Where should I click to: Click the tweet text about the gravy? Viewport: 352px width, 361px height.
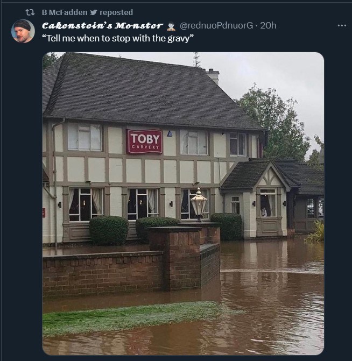coord(118,38)
